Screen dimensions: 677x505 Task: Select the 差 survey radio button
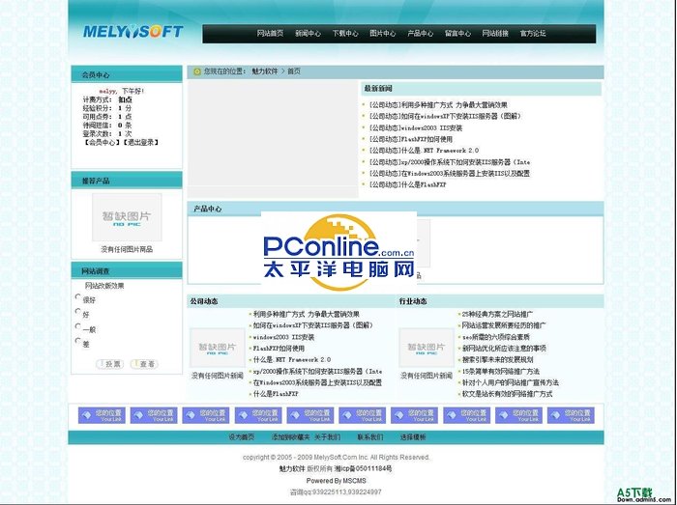pos(77,341)
